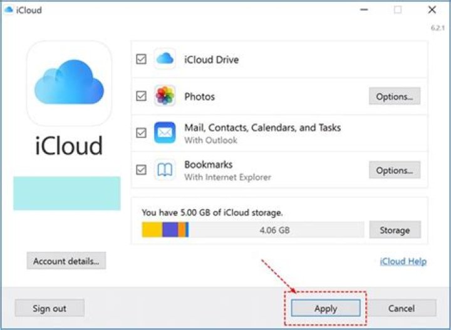
Task: Open Photos Options
Action: [x=394, y=96]
